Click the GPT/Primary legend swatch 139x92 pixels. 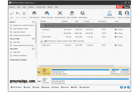[x=11, y=87]
